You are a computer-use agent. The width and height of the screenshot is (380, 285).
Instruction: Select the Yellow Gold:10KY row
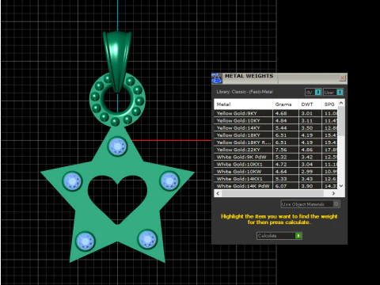click(x=275, y=120)
